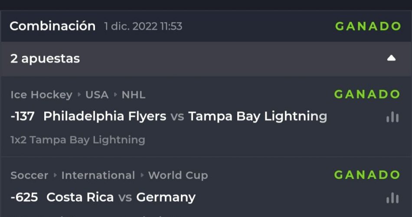Image resolution: width=412 pixels, height=217 pixels.
Task: Open stats icon for Costa Rica vs Germany
Action: (392, 198)
